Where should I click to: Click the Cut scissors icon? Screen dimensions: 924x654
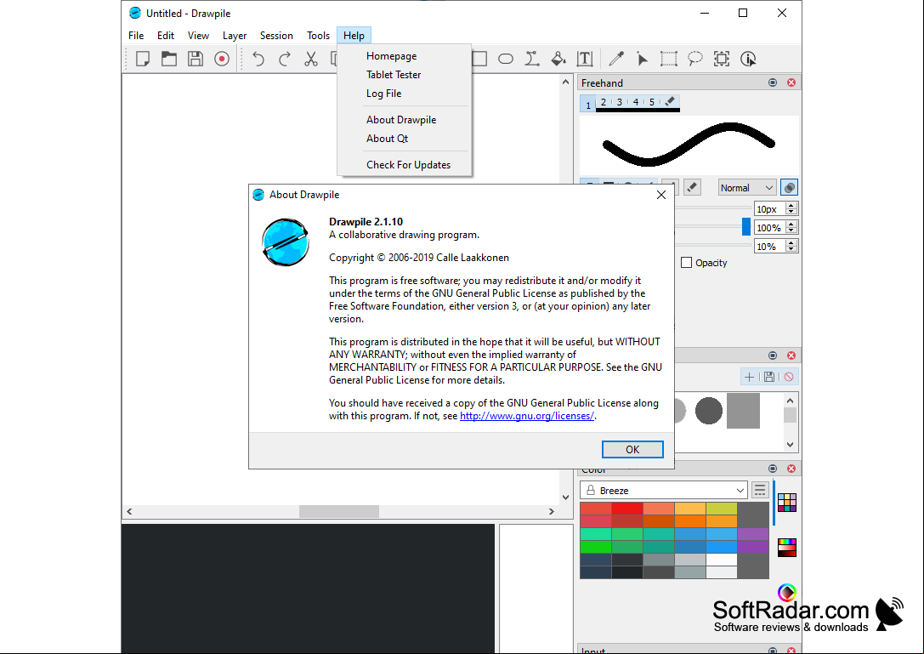[x=311, y=59]
